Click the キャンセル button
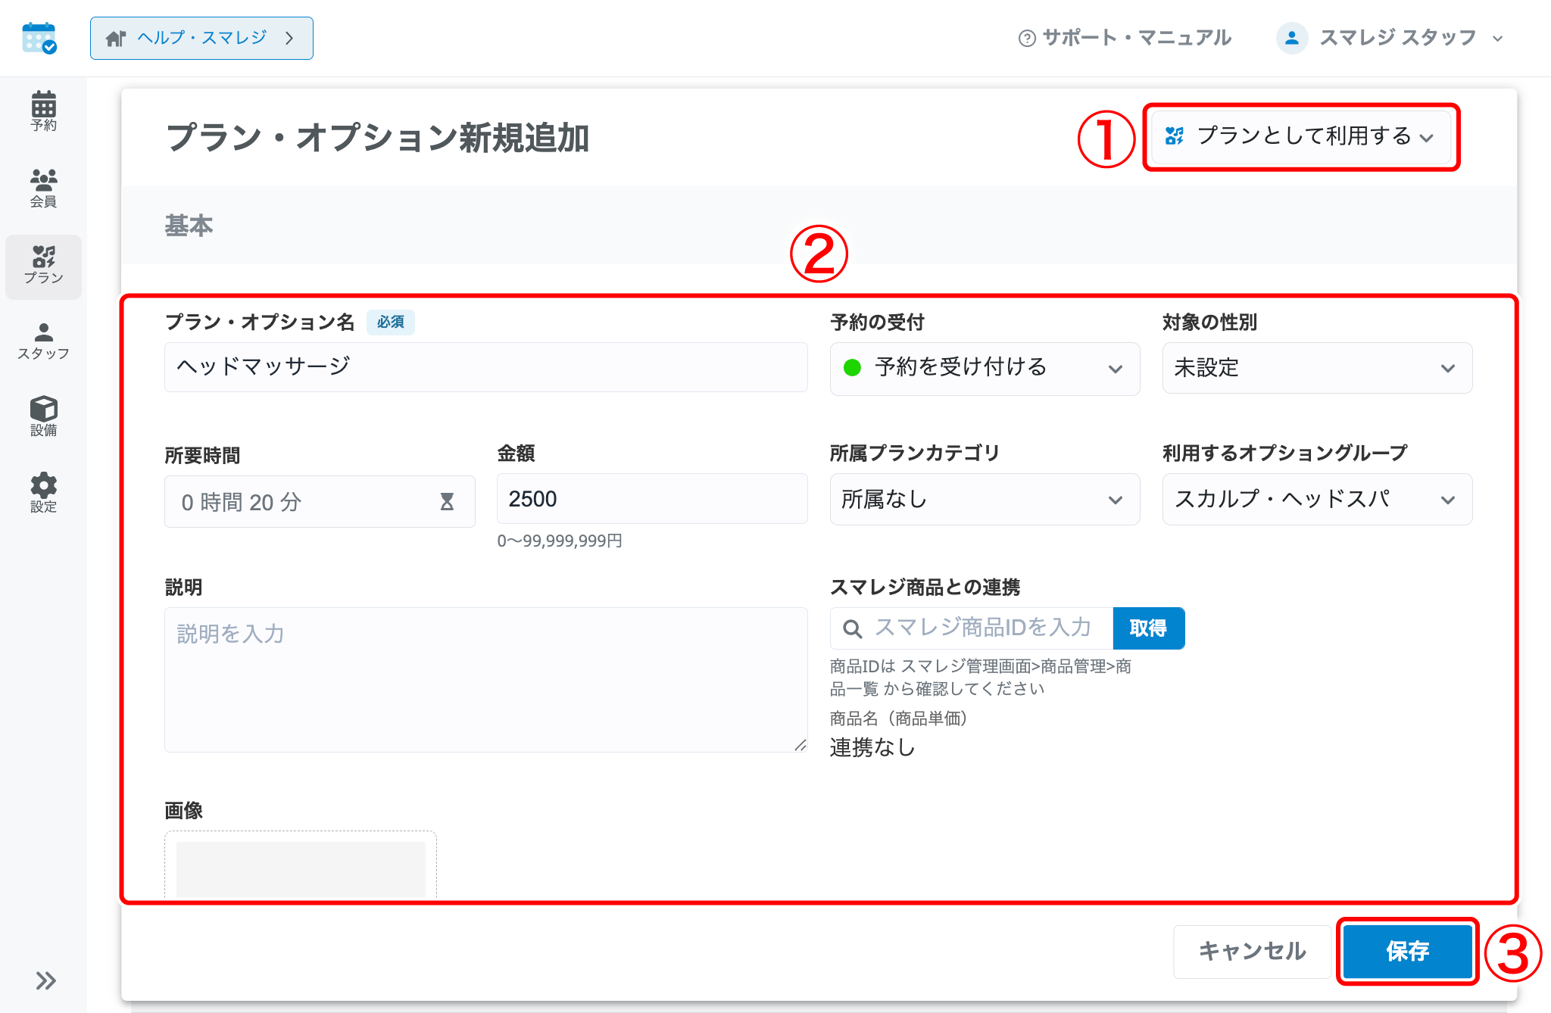1551x1013 pixels. tap(1252, 951)
